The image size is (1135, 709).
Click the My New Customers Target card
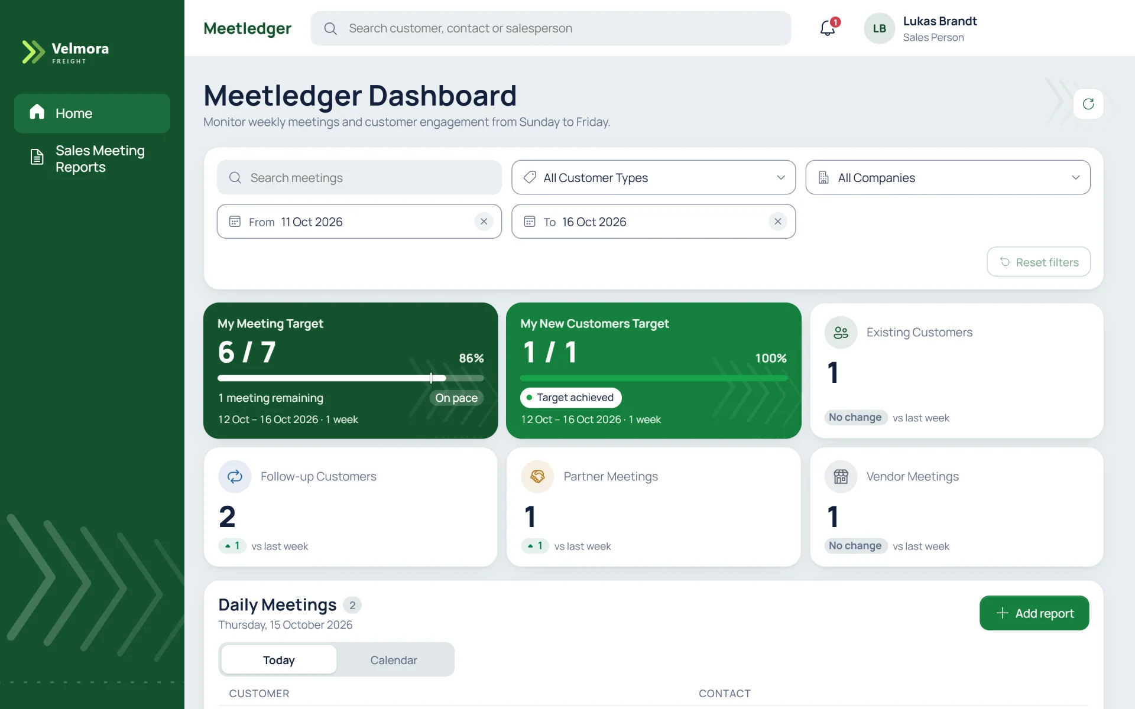click(x=654, y=370)
